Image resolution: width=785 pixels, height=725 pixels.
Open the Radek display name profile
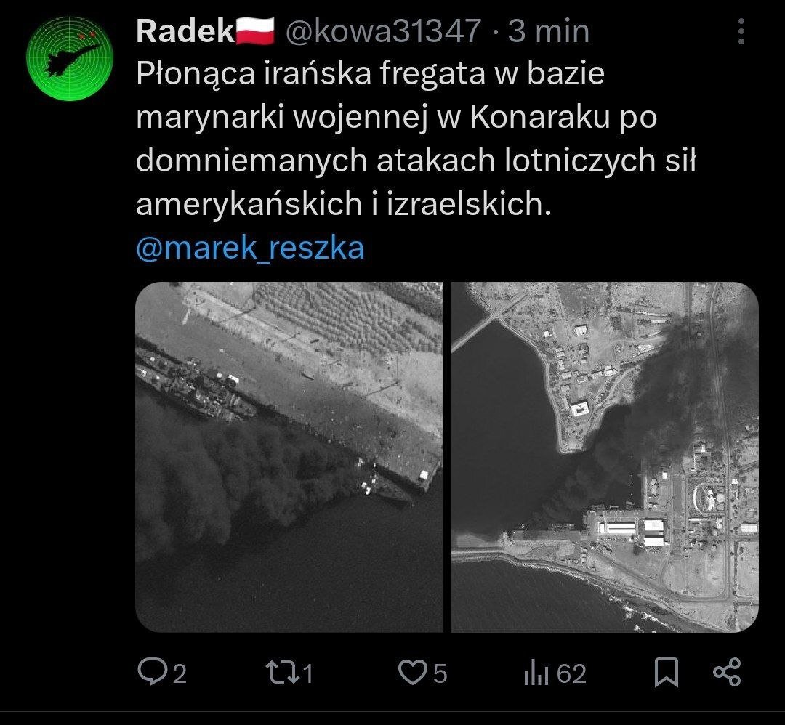185,31
